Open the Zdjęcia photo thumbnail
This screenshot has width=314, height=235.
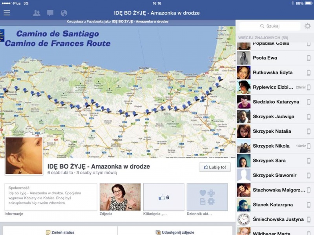click(120, 197)
